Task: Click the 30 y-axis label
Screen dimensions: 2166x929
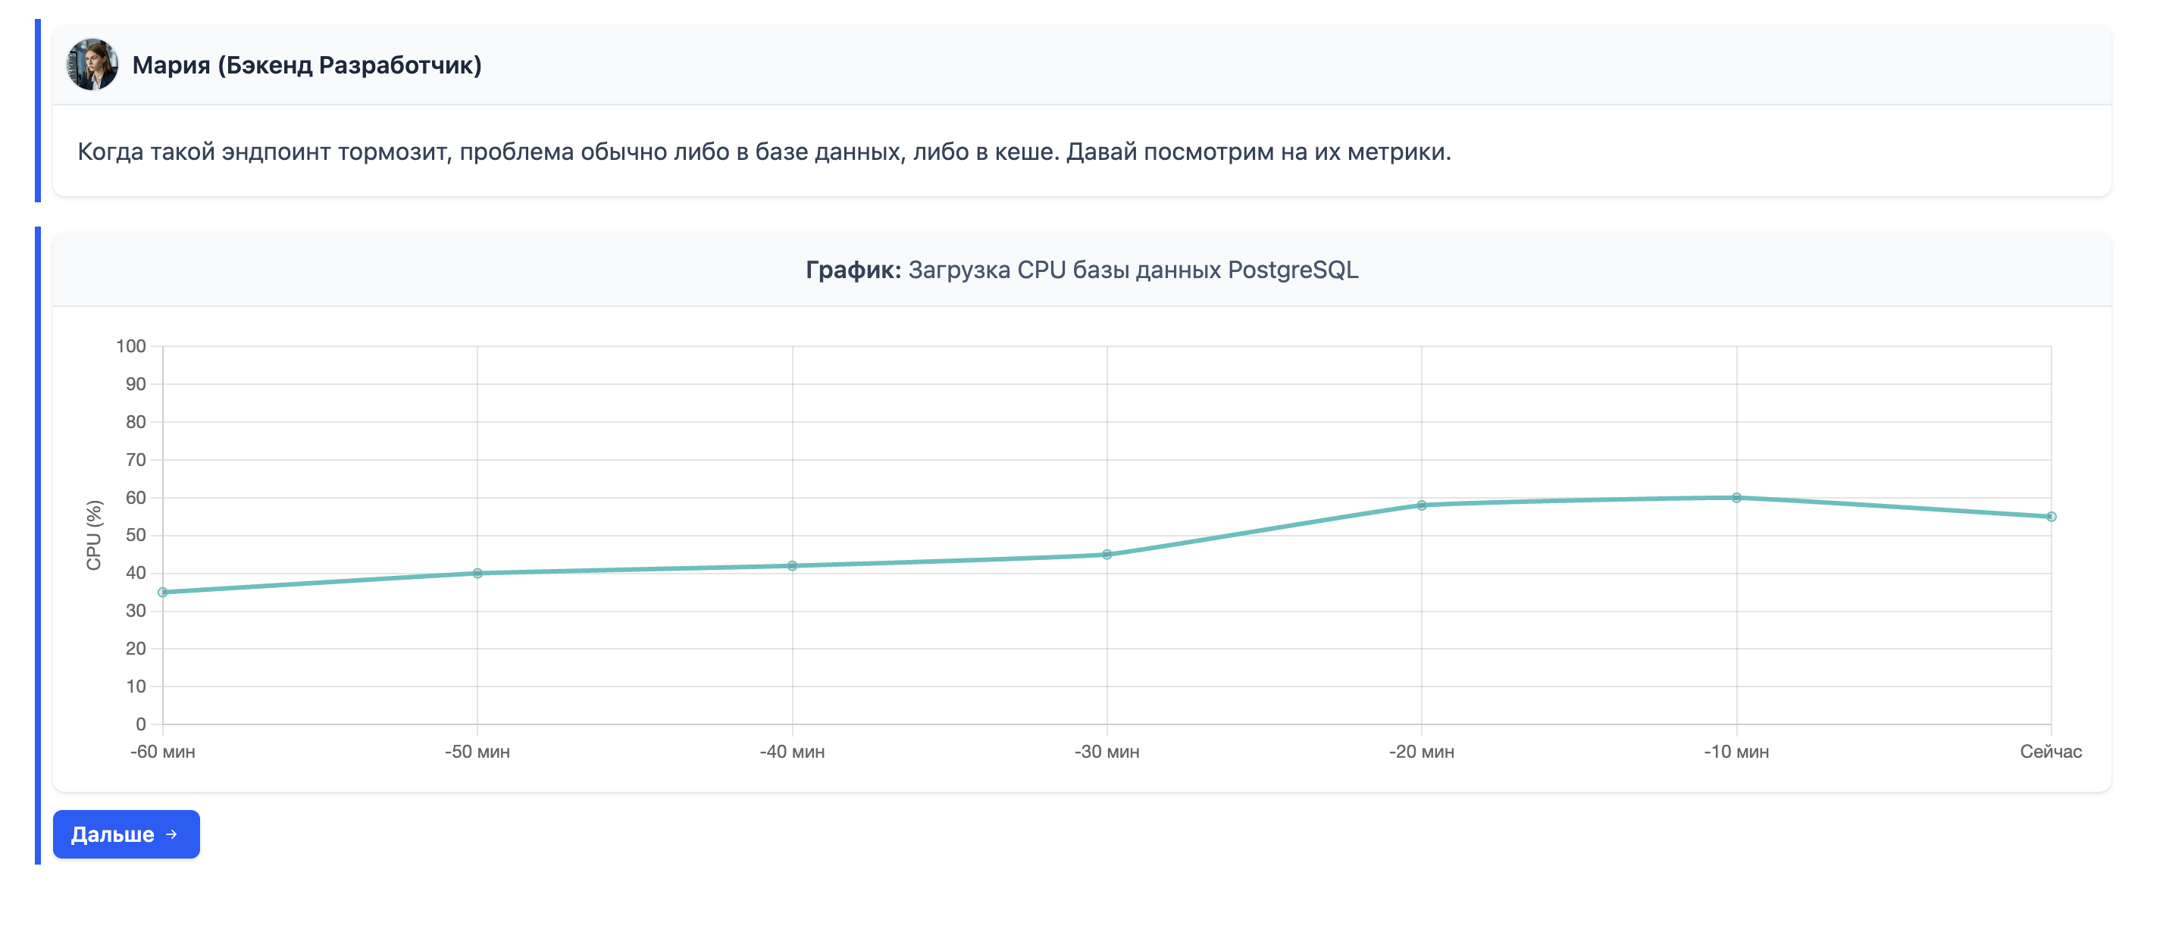Action: [136, 612]
